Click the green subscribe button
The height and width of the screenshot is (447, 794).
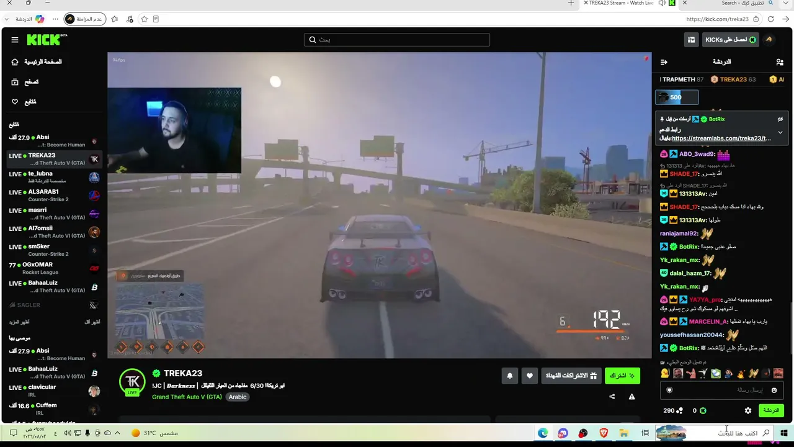pyautogui.click(x=622, y=376)
